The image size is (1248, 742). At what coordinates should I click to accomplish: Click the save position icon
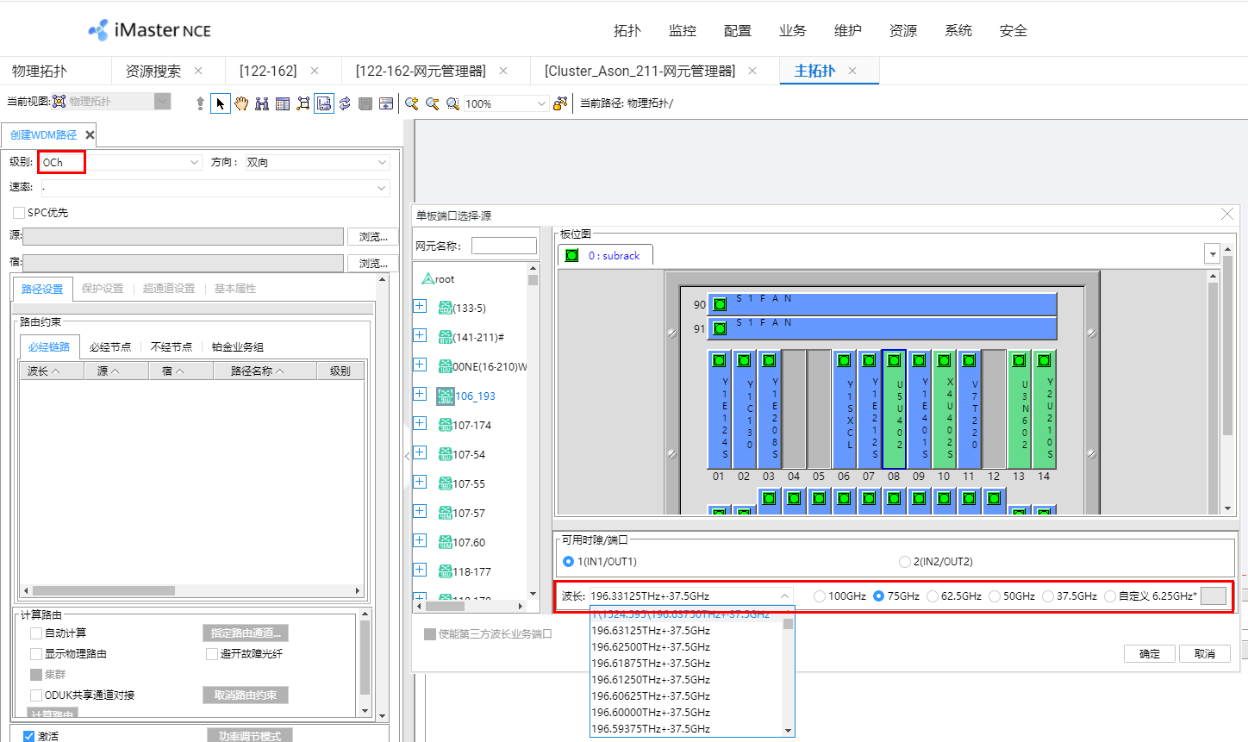point(324,103)
